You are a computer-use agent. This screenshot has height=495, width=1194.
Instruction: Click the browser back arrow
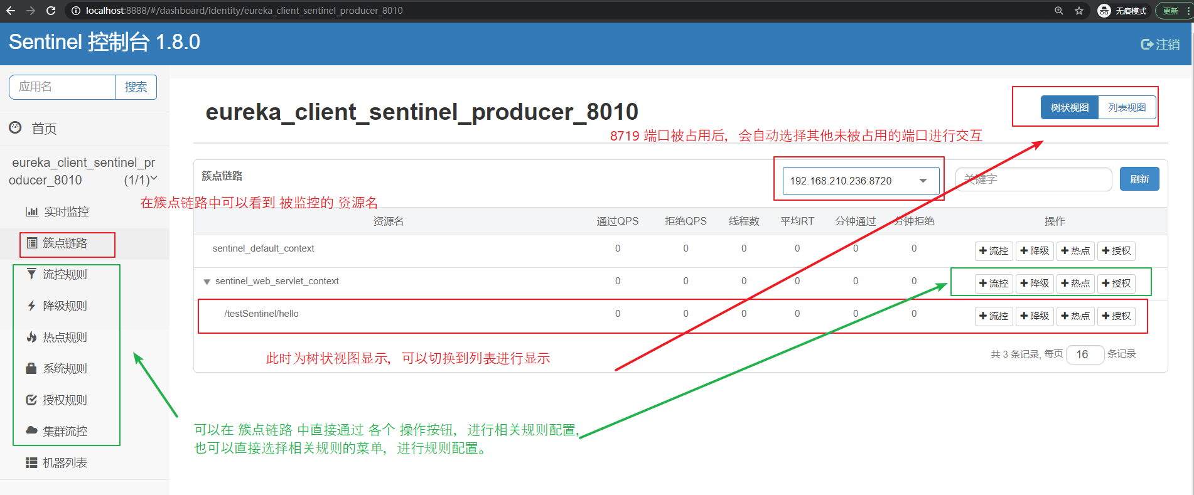tap(11, 11)
